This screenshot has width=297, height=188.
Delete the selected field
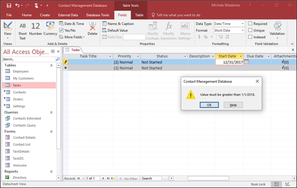pos(93,29)
